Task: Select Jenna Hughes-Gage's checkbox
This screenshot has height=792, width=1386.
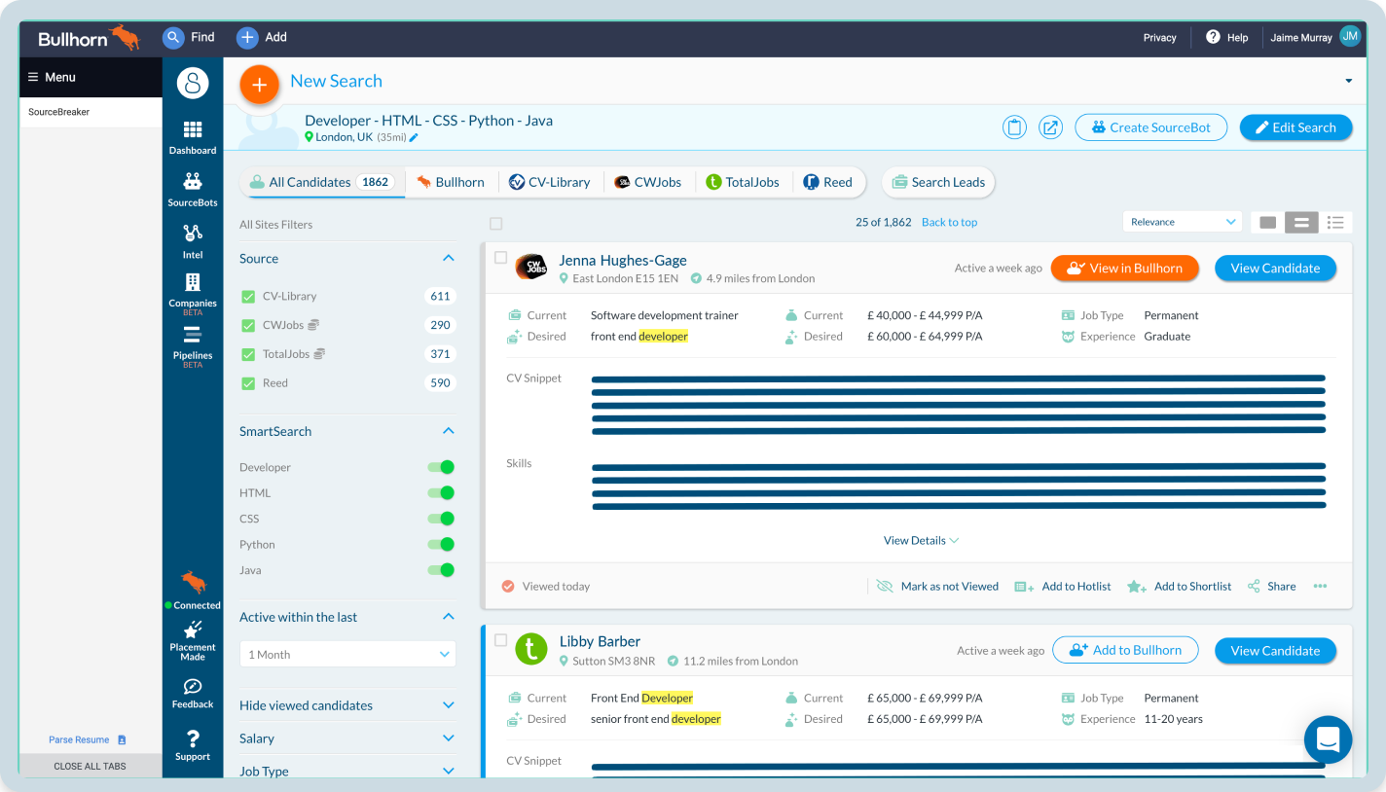Action: click(x=500, y=258)
